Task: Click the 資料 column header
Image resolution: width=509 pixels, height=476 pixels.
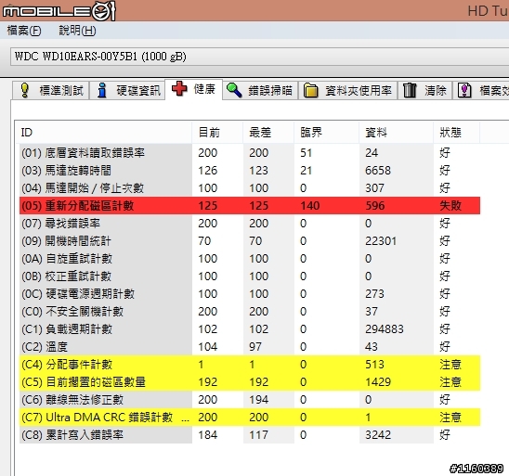Action: click(x=396, y=133)
